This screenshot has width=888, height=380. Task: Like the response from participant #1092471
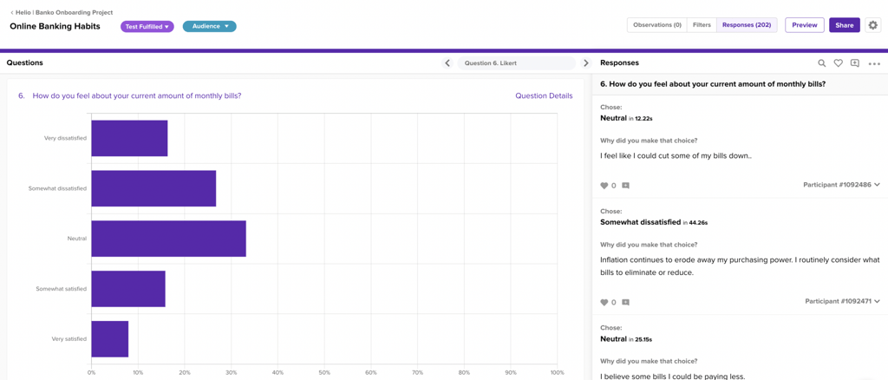604,302
